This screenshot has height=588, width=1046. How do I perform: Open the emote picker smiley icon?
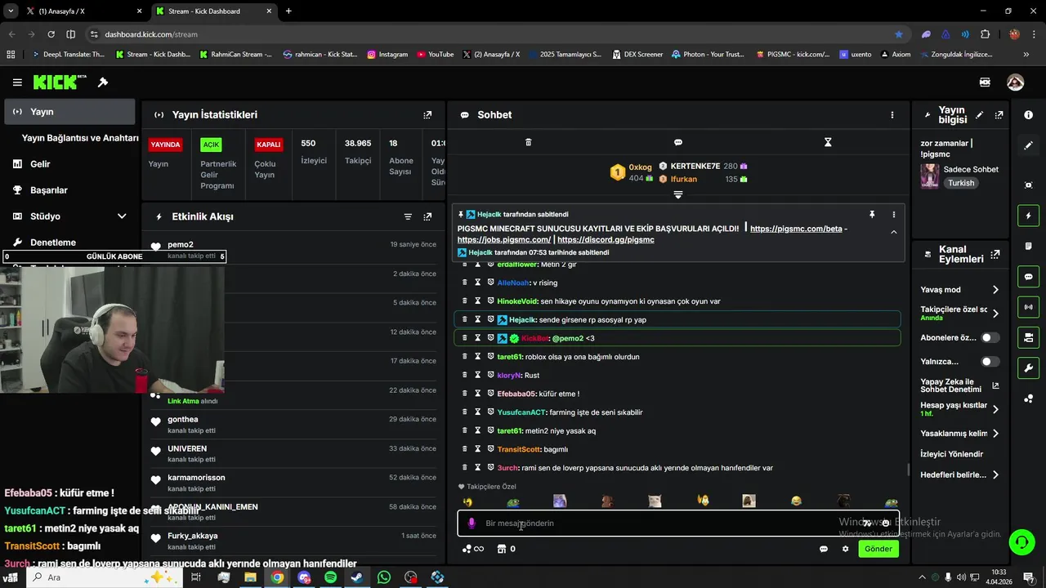[885, 523]
